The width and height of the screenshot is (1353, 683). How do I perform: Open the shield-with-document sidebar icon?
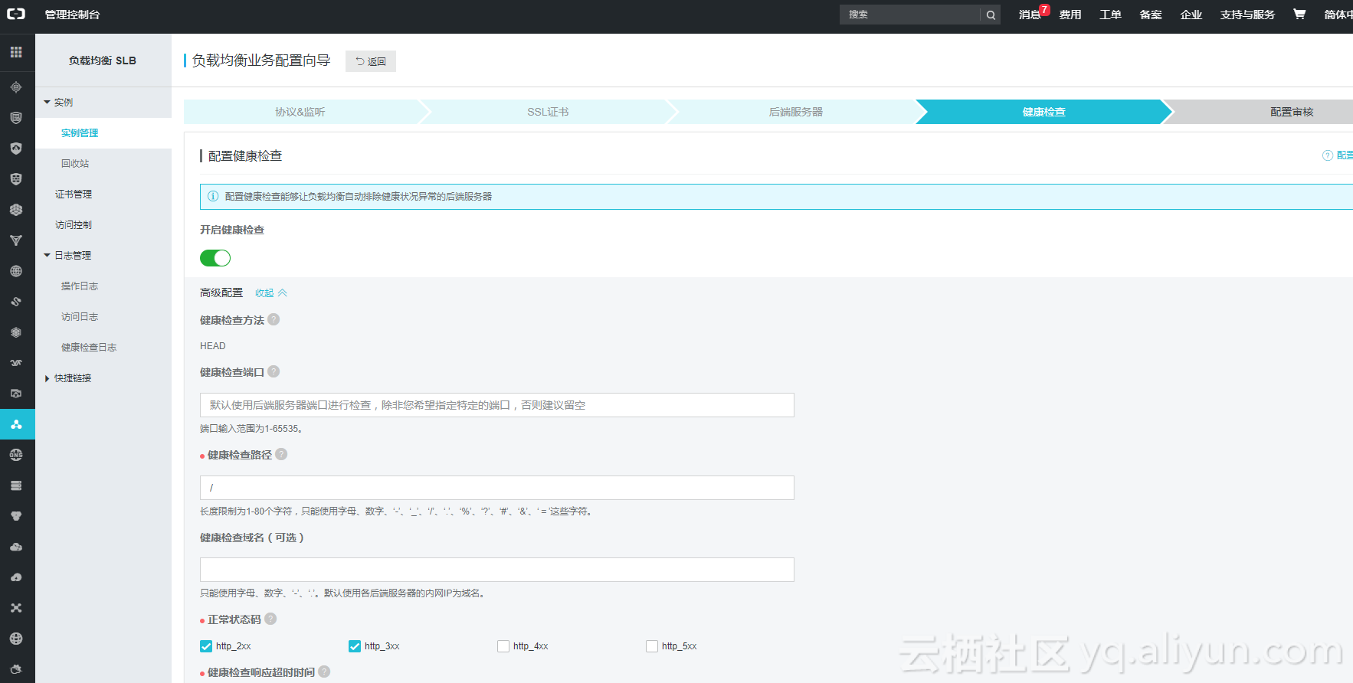pos(16,118)
